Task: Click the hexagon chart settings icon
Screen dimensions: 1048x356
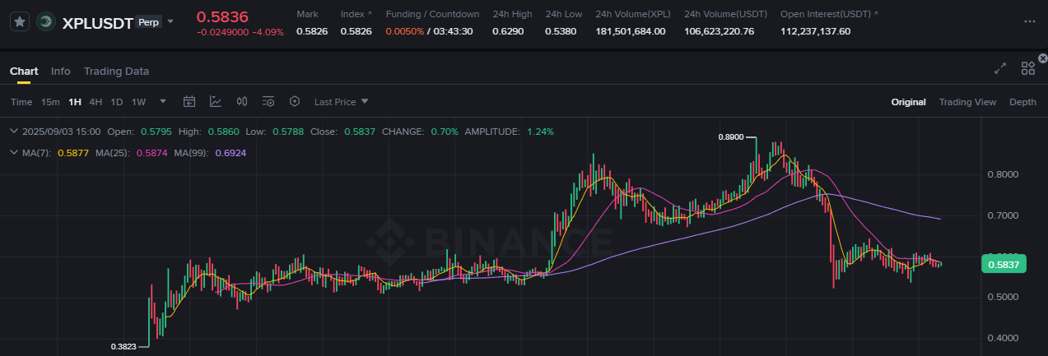Action: tap(295, 102)
